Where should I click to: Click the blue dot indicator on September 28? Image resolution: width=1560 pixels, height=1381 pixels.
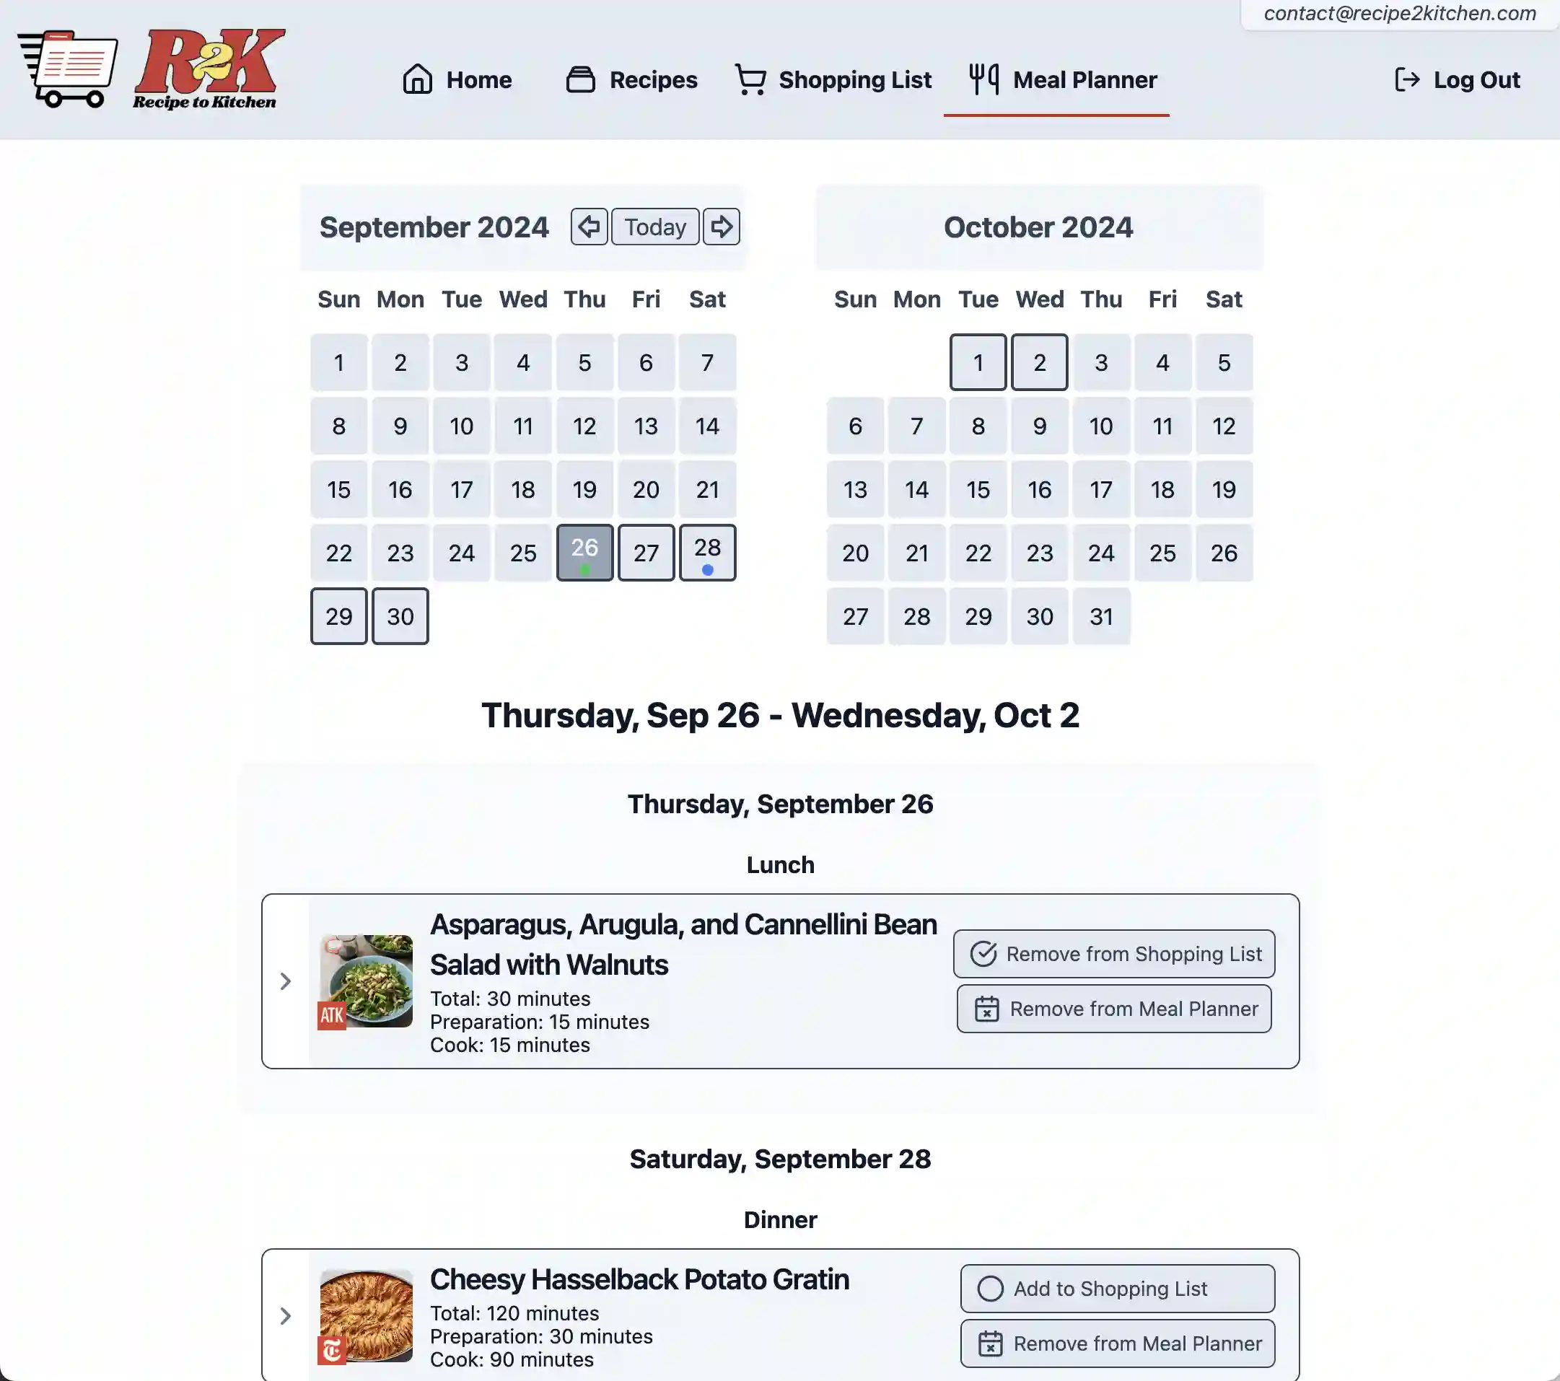pos(706,569)
